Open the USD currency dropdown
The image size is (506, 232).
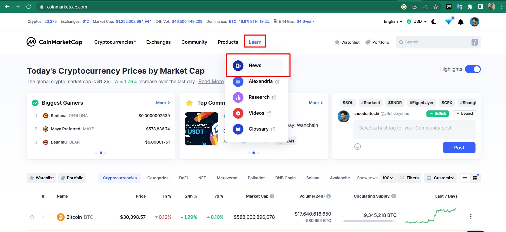[417, 21]
